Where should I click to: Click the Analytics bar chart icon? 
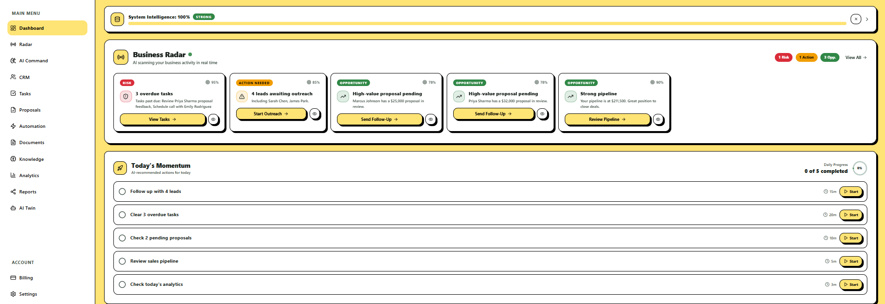point(13,175)
